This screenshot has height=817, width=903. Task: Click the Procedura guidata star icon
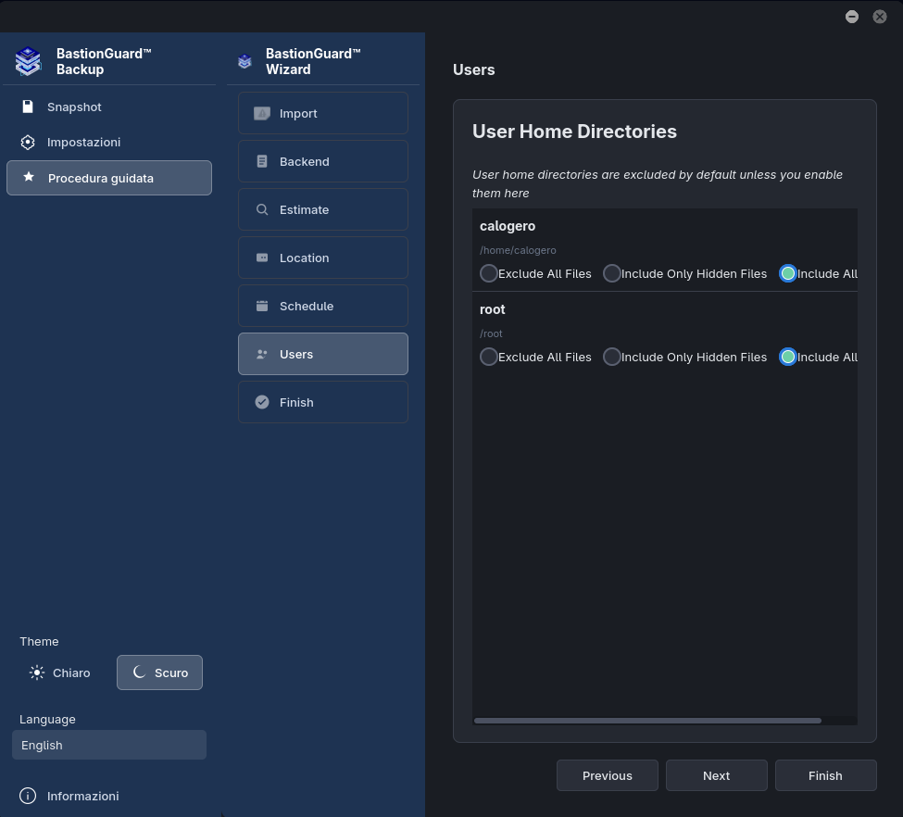29,178
